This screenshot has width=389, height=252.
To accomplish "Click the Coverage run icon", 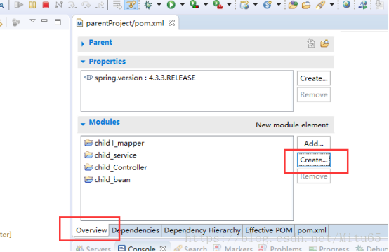I will 194,5.
